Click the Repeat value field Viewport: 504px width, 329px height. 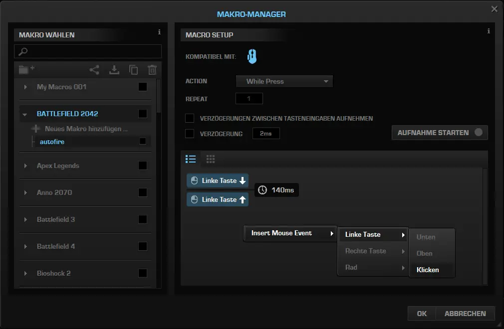tap(249, 99)
